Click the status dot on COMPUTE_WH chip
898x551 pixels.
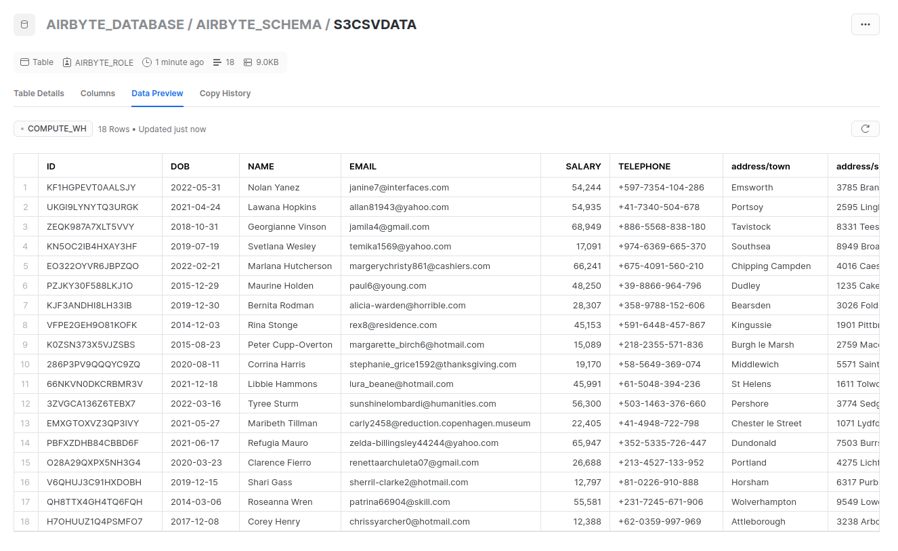pos(21,128)
